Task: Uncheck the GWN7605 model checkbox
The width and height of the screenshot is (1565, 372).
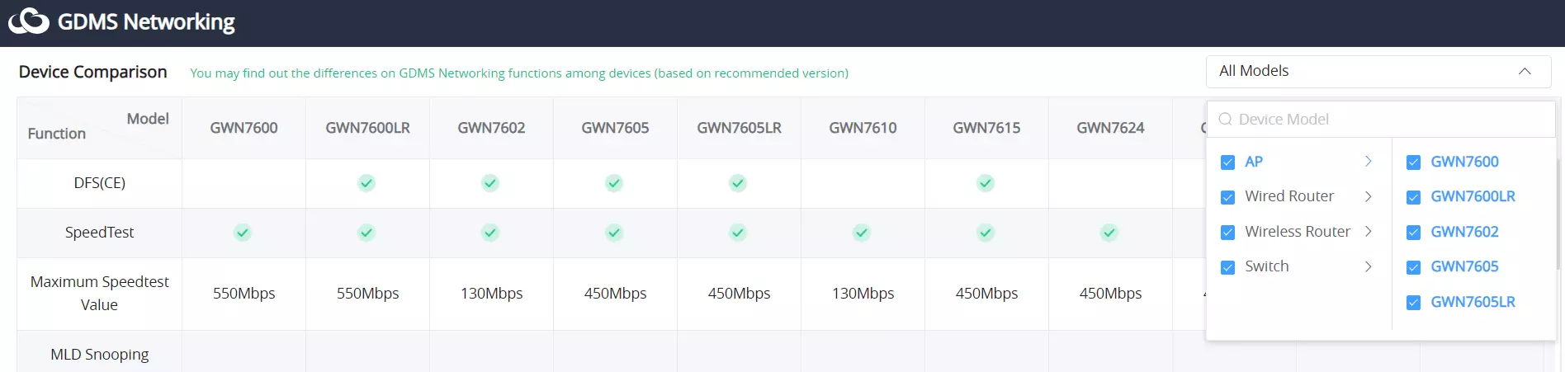Action: click(x=1413, y=267)
